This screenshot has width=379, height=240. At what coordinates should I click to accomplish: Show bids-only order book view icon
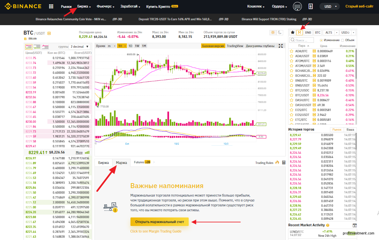37,47
